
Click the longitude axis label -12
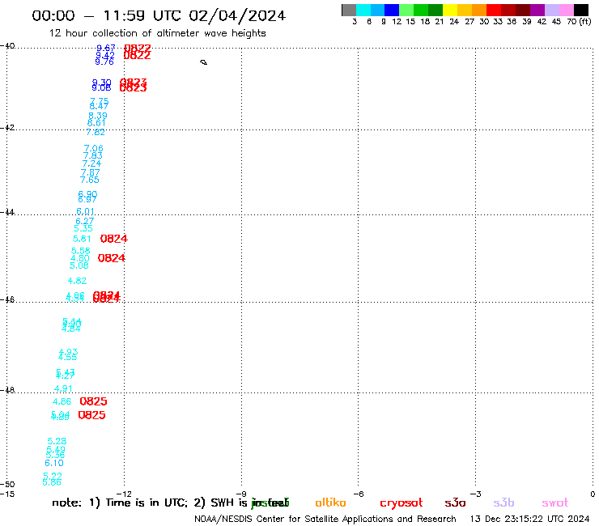click(x=124, y=494)
